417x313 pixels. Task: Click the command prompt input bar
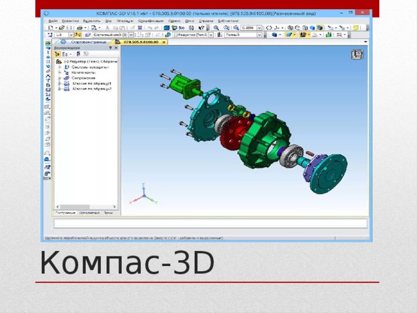coord(210,224)
